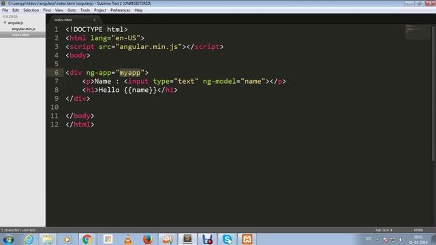Image resolution: width=436 pixels, height=245 pixels.
Task: Click the <!DOCTYPE html> text
Action: tap(97, 29)
